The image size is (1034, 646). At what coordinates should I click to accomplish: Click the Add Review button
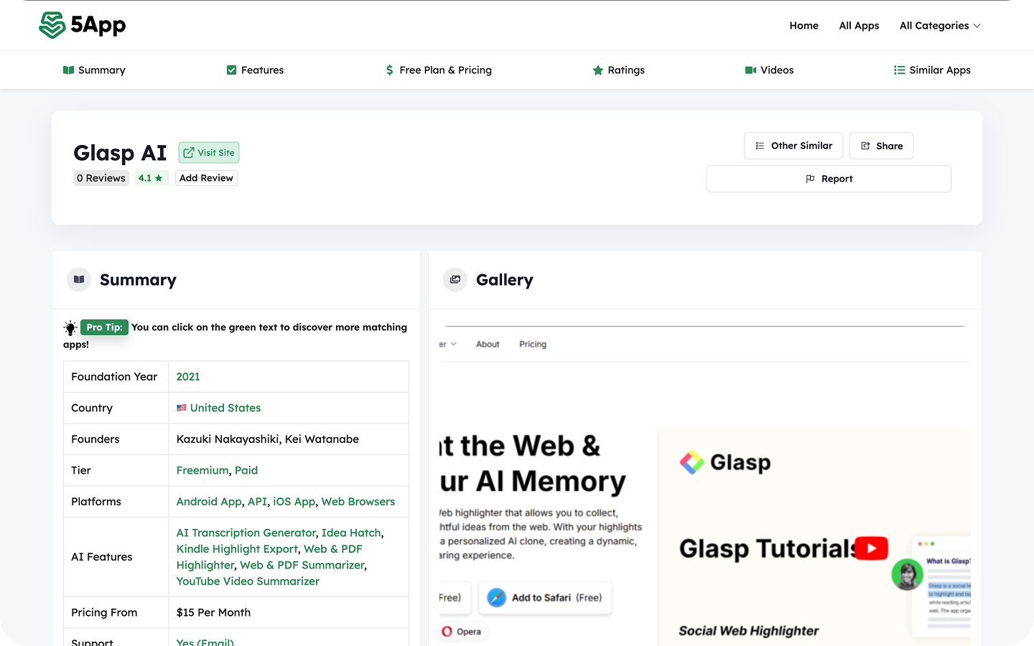(x=206, y=178)
